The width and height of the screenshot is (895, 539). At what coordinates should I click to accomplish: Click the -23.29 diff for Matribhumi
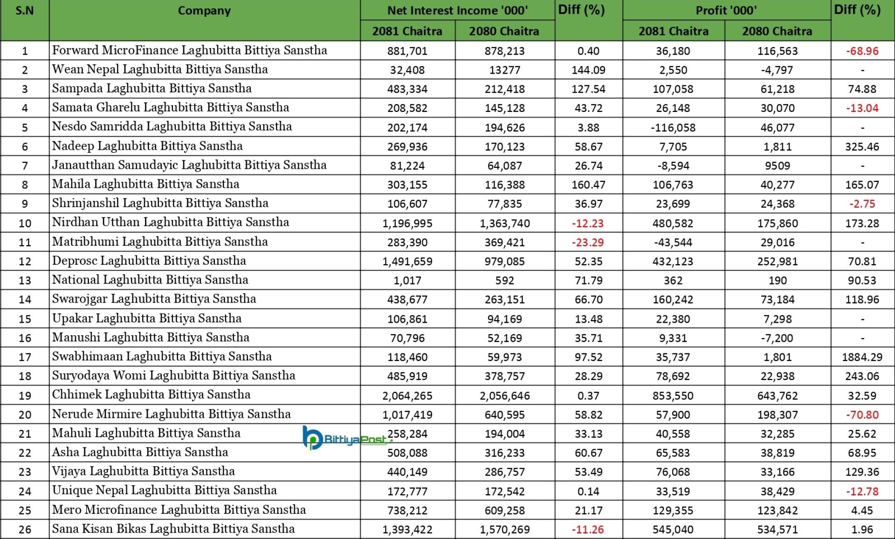pos(587,242)
